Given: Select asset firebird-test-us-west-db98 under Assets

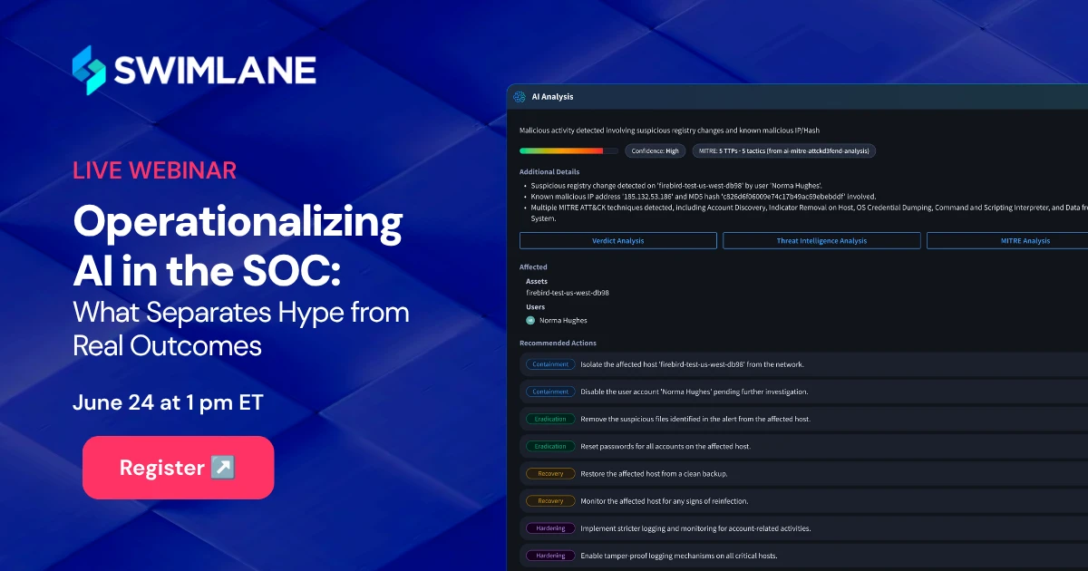Looking at the screenshot, I should [x=568, y=293].
